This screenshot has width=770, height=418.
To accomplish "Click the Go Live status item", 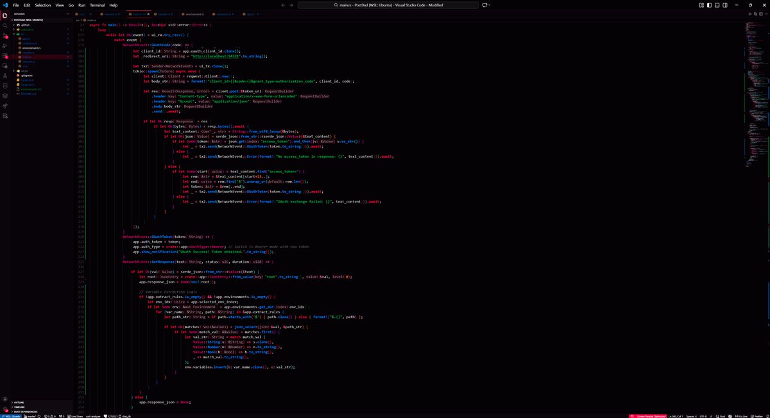I will [741, 415].
